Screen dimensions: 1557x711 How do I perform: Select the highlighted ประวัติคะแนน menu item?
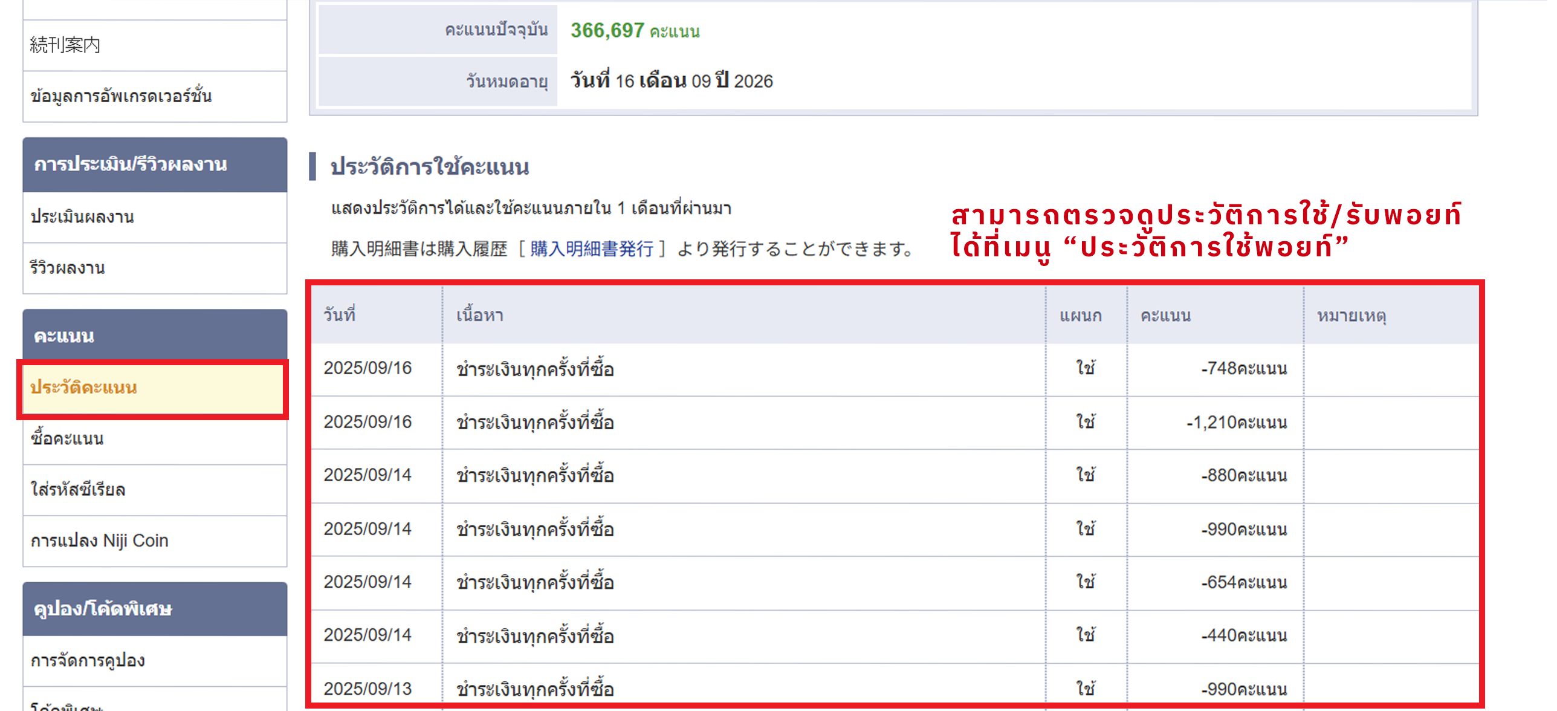[x=83, y=388]
